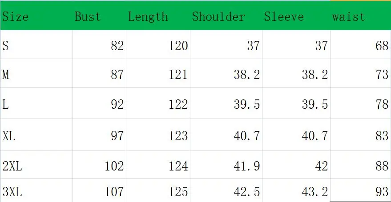Select the Sleeve column header

pos(296,16)
